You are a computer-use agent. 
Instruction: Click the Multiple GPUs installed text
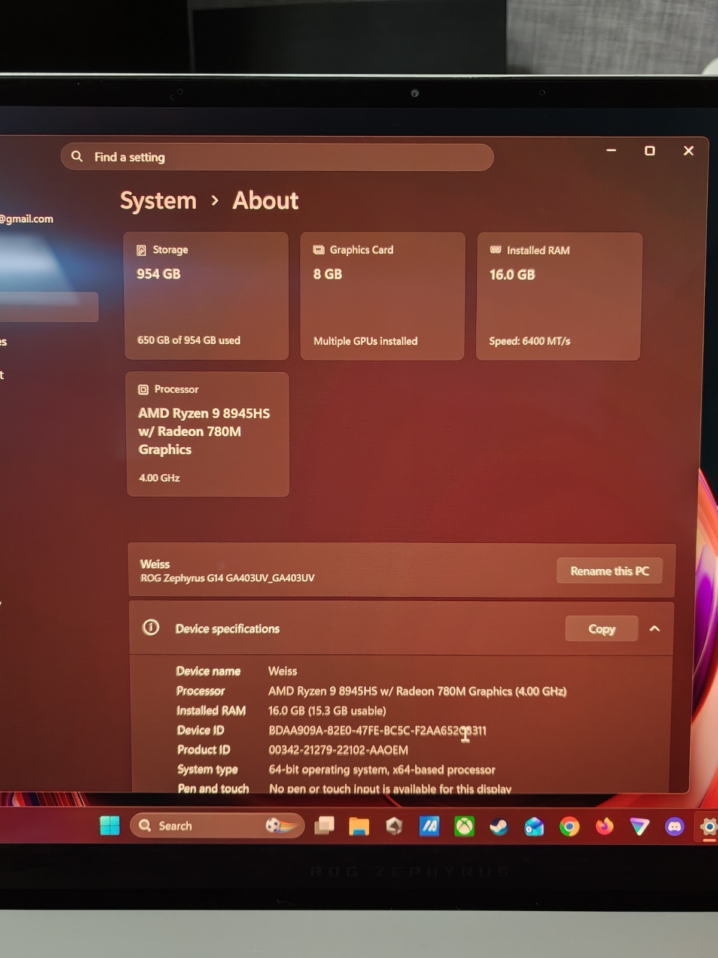pos(366,341)
